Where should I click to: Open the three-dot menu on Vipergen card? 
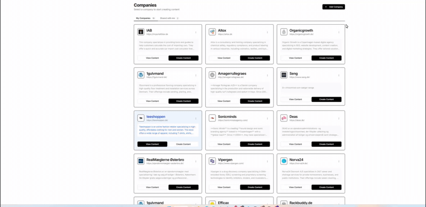point(268,161)
